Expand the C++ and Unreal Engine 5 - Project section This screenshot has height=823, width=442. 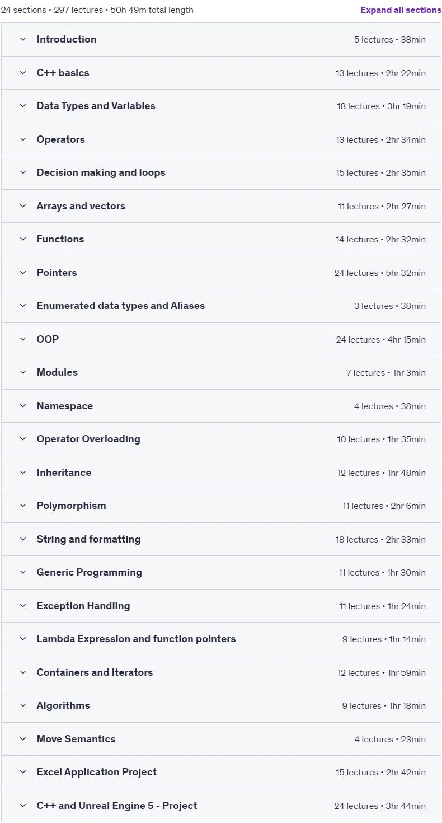click(x=221, y=806)
